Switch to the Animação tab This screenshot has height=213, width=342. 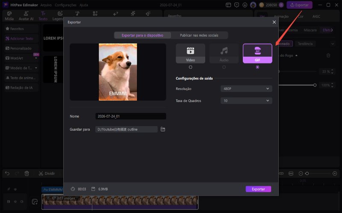click(x=281, y=16)
